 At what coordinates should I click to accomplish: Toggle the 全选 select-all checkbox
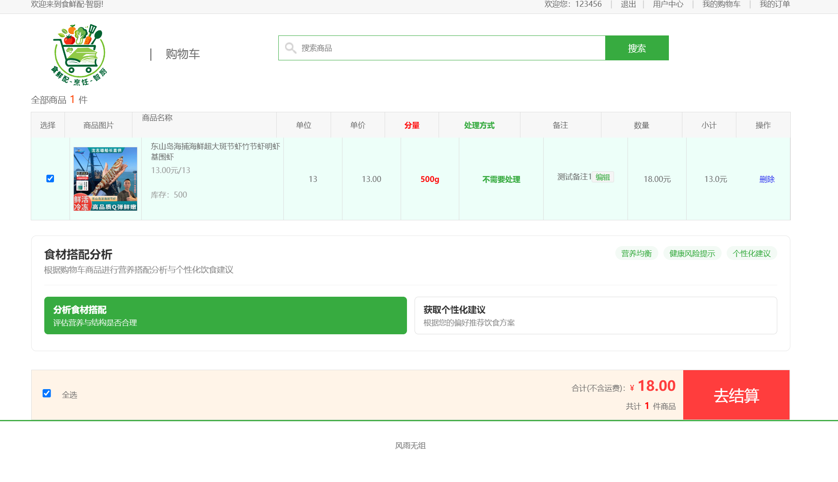click(47, 393)
